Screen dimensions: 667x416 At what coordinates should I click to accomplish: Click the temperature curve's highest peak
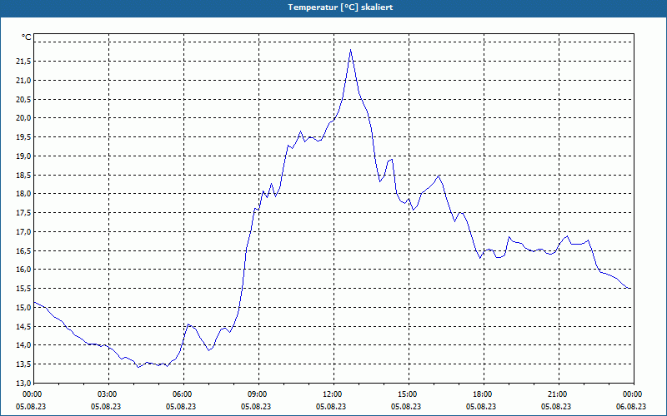[x=350, y=50]
